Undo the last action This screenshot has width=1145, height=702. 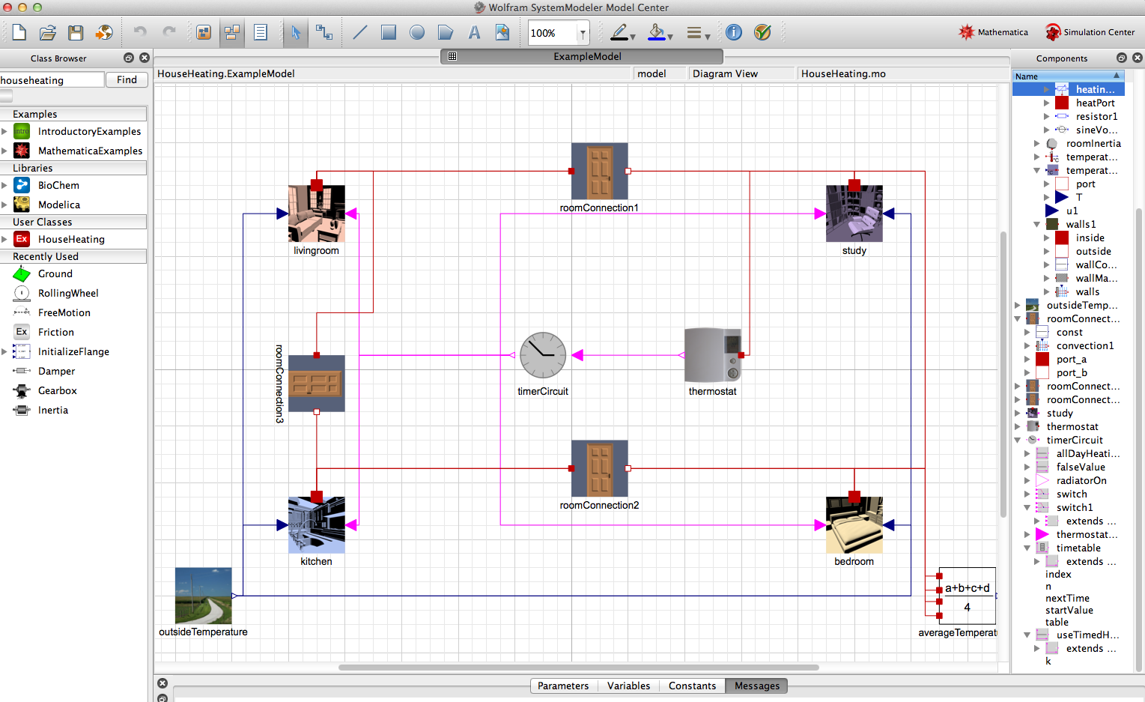(x=140, y=32)
